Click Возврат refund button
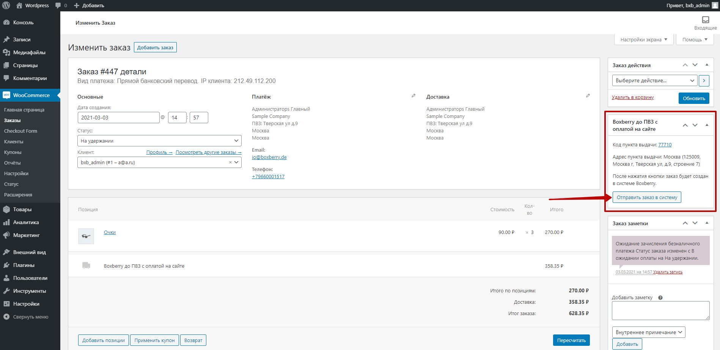This screenshot has height=350, width=720. (193, 340)
